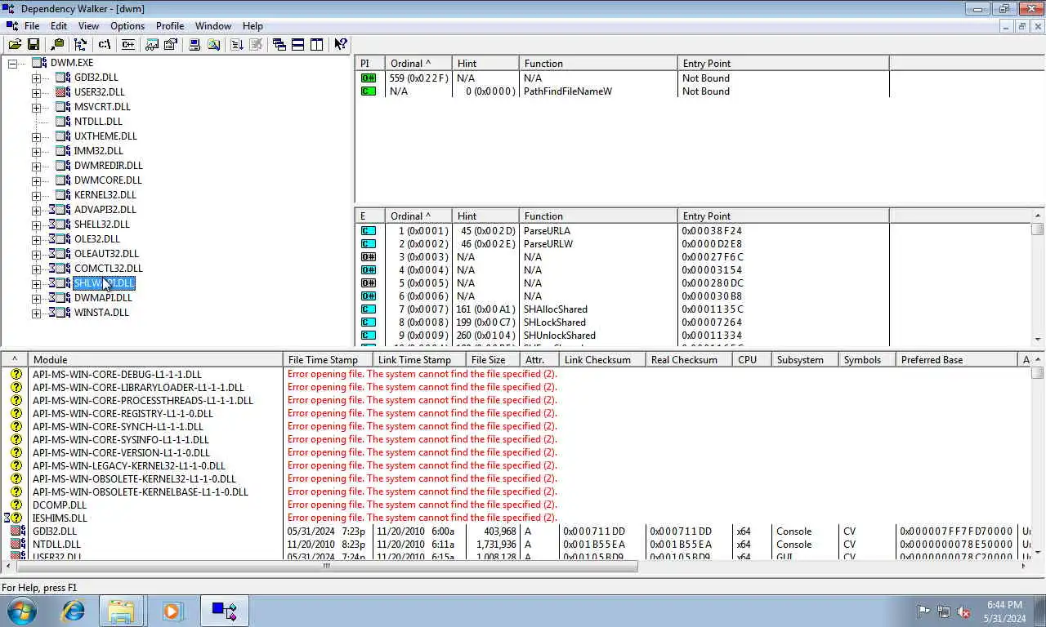The height and width of the screenshot is (627, 1046).
Task: Expand the GDI32.DLL tree node
Action: pyautogui.click(x=36, y=78)
